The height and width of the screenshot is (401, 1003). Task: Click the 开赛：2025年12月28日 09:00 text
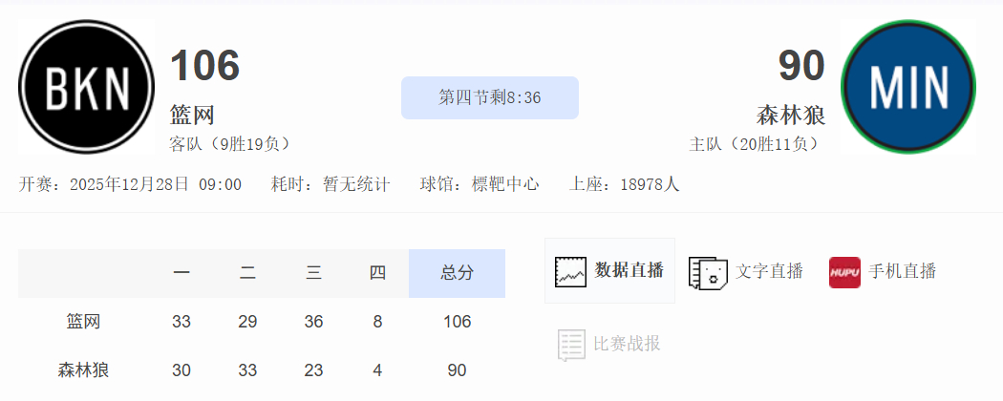[x=130, y=185]
